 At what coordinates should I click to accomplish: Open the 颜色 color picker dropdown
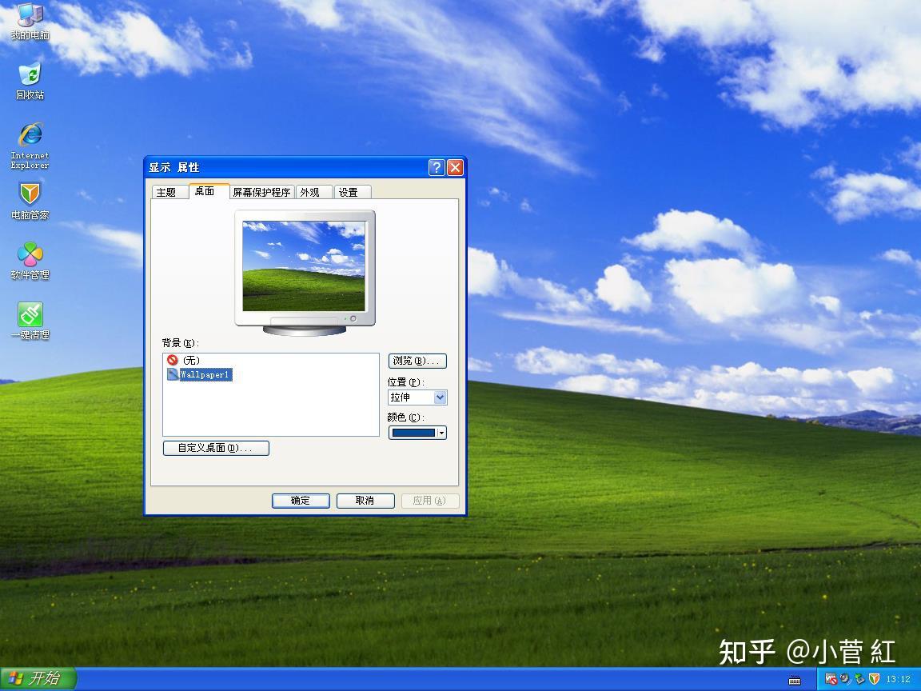click(x=417, y=433)
